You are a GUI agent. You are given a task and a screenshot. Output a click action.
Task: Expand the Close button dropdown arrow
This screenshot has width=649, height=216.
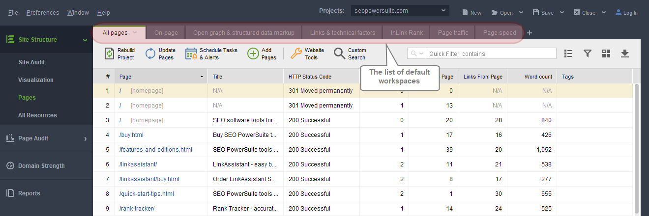click(603, 13)
